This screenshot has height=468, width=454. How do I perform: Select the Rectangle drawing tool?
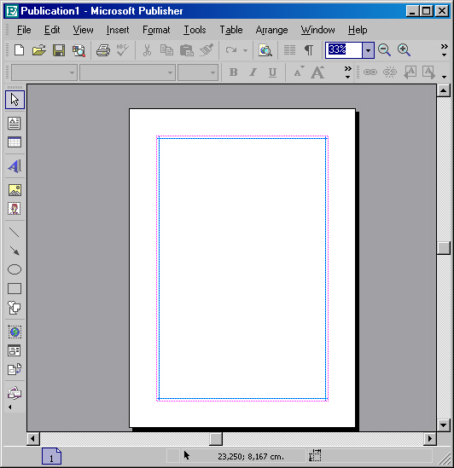[x=15, y=289]
